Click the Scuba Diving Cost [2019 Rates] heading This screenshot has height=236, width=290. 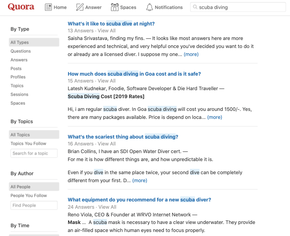106,96
